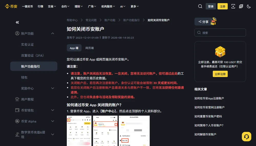Collapse the 账户功能 section chevron
This screenshot has height=146, width=256.
point(52,33)
